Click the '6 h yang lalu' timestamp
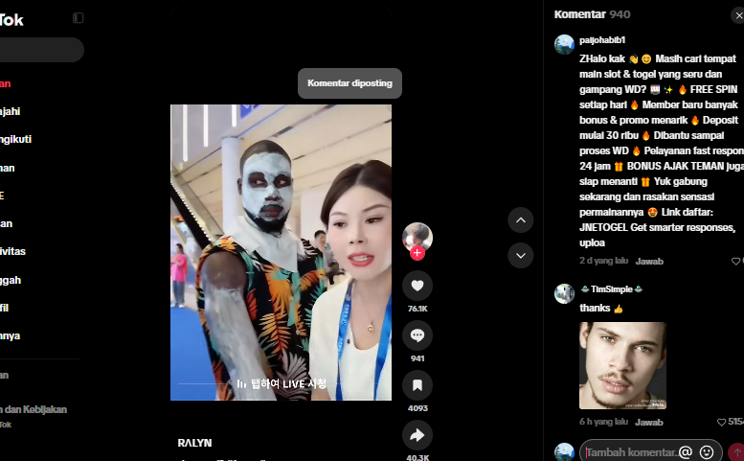The height and width of the screenshot is (461, 744). (603, 422)
